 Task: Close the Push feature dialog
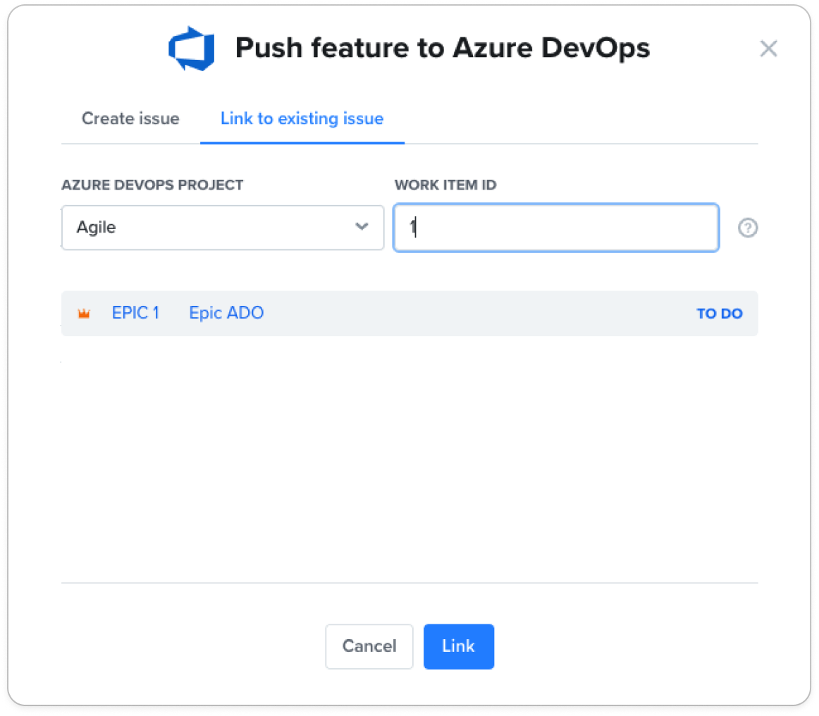[768, 49]
